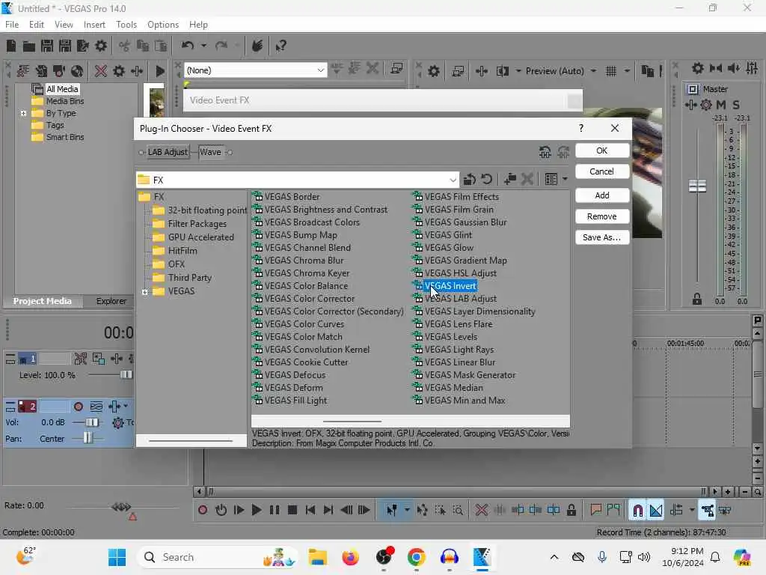Switch to the Explorer tab
Viewport: 766px width, 575px height.
(x=111, y=301)
